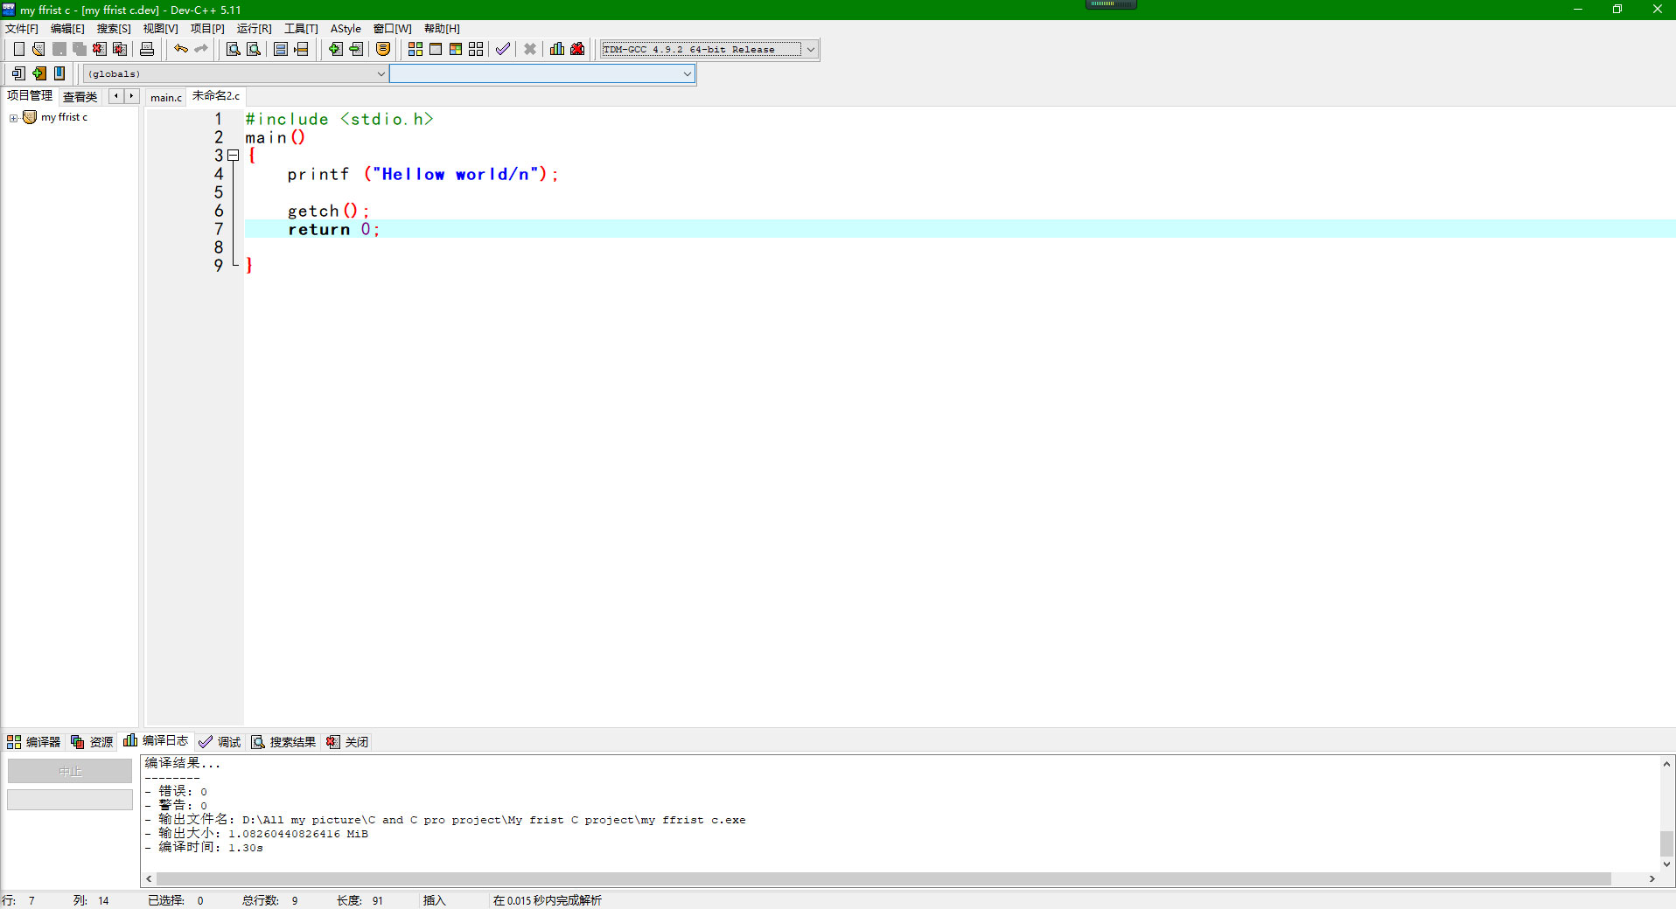The width and height of the screenshot is (1676, 909).
Task: Switch to the 未命名2.c editor tab
Action: 215,96
